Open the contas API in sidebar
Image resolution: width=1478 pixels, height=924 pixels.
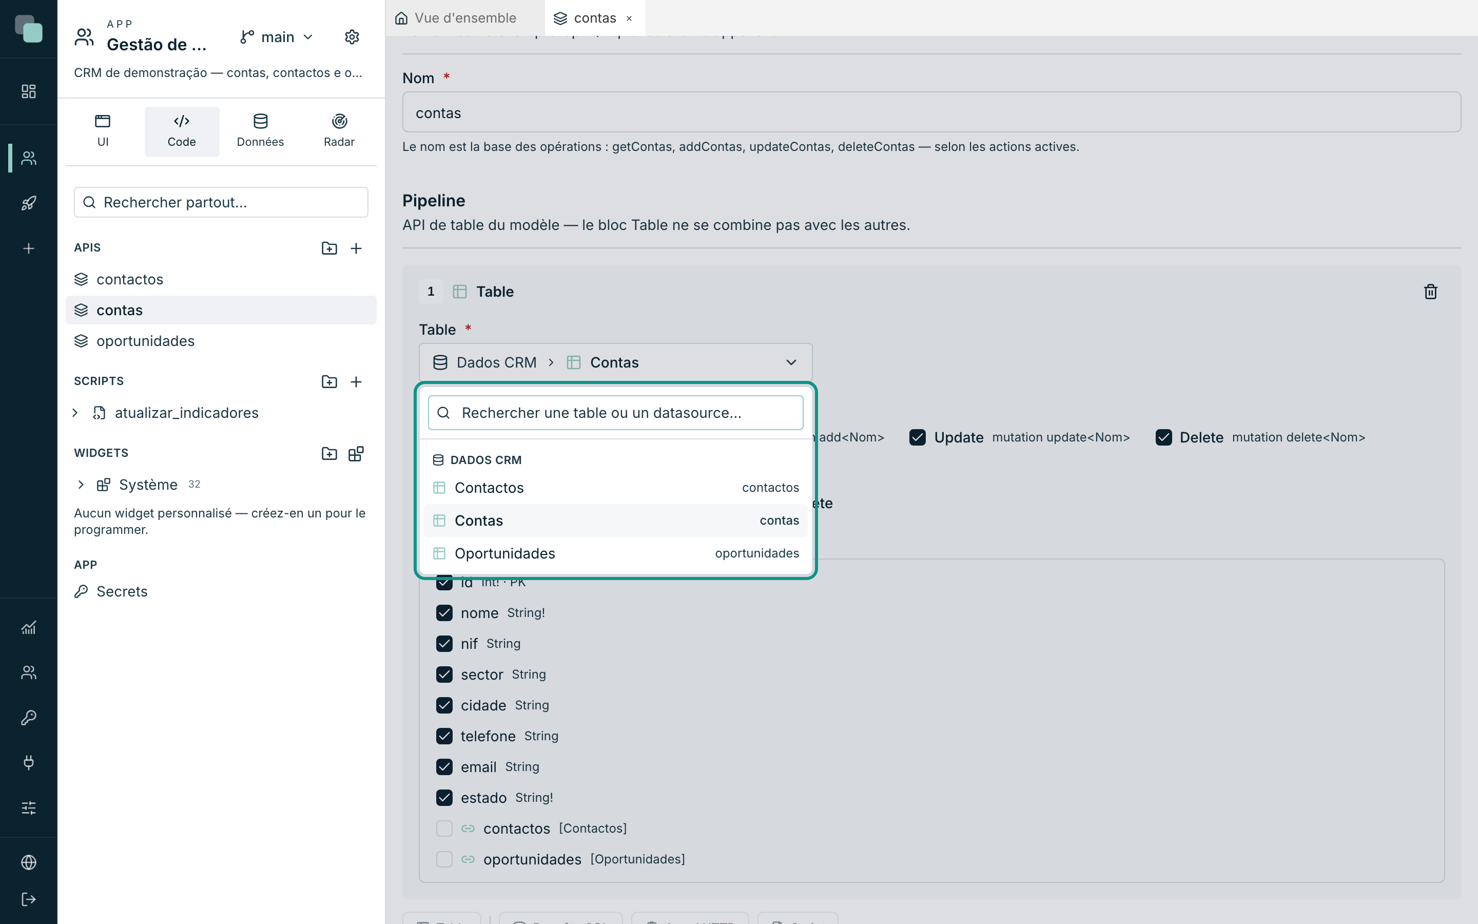point(221,311)
